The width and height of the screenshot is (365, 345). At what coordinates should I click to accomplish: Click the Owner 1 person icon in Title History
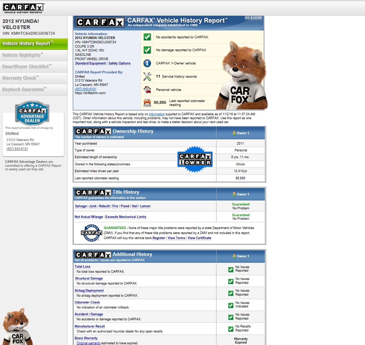(234, 194)
